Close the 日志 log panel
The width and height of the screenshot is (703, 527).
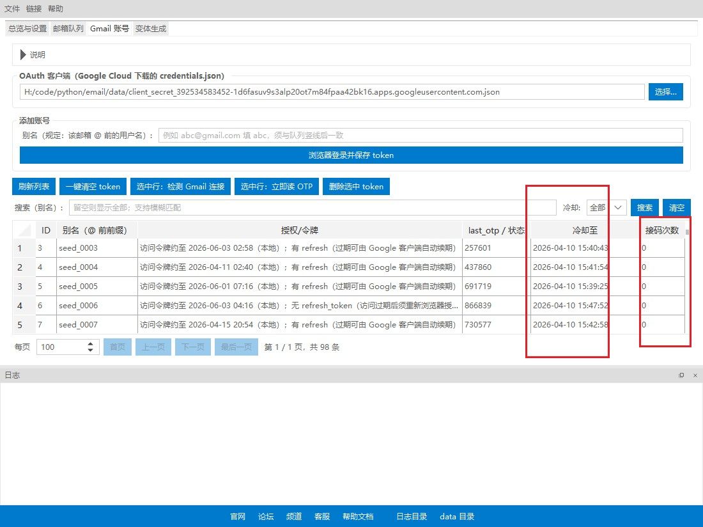(x=695, y=375)
